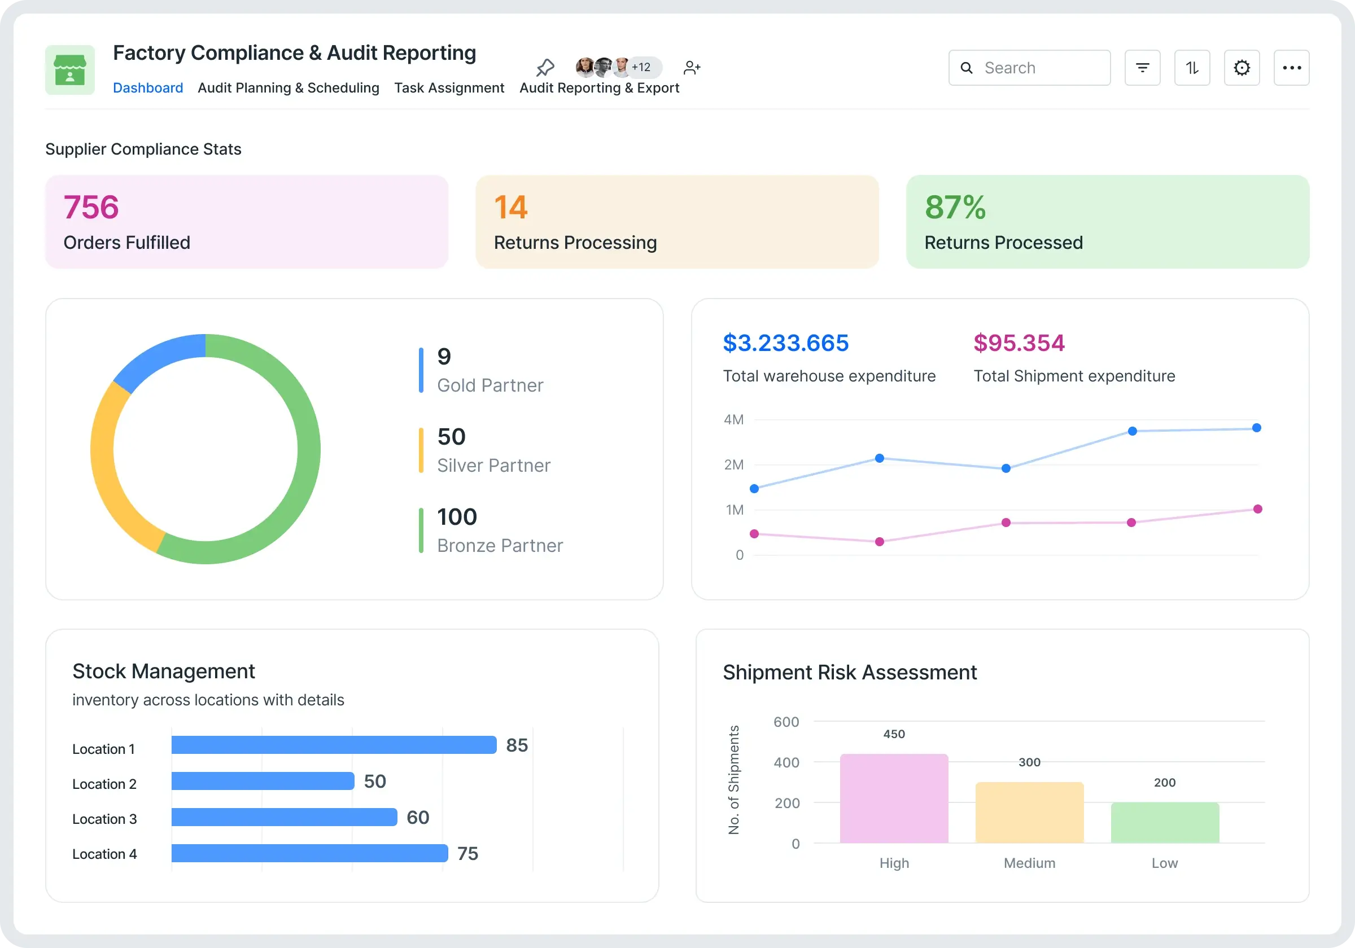Viewport: 1355px width, 948px height.
Task: Switch to the Dashboard tab
Action: pos(147,88)
